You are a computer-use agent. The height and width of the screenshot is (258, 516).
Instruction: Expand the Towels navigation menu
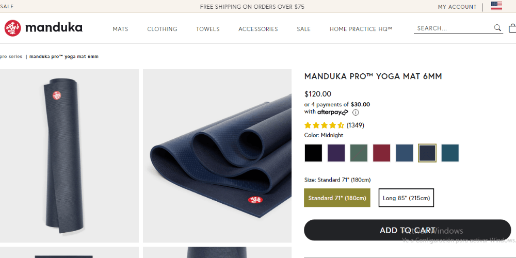[x=207, y=29]
